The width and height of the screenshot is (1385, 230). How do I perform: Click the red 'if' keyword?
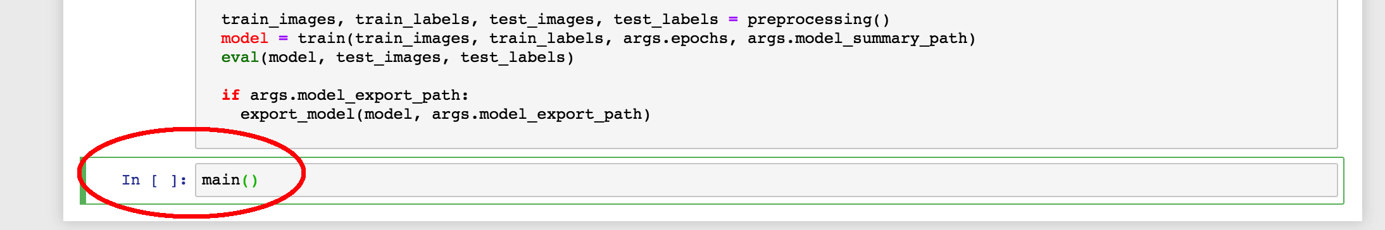pyautogui.click(x=230, y=95)
